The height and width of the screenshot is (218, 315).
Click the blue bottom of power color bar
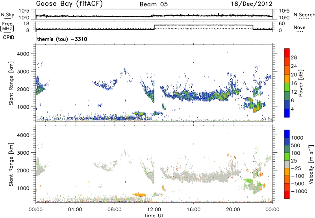[287, 113]
